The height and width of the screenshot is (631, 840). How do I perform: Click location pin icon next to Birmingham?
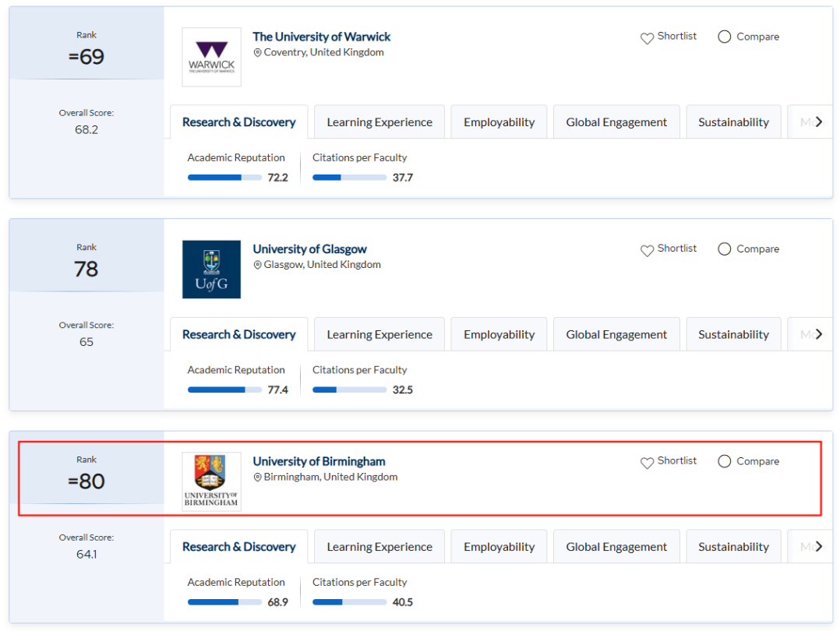(x=258, y=477)
